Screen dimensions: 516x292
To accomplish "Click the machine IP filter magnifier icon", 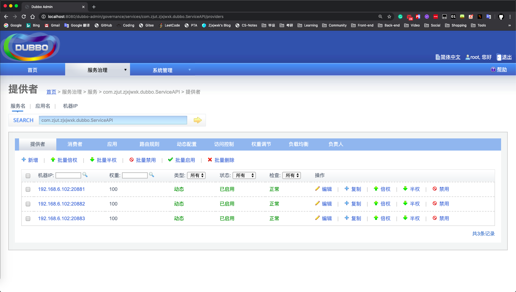I will click(85, 175).
